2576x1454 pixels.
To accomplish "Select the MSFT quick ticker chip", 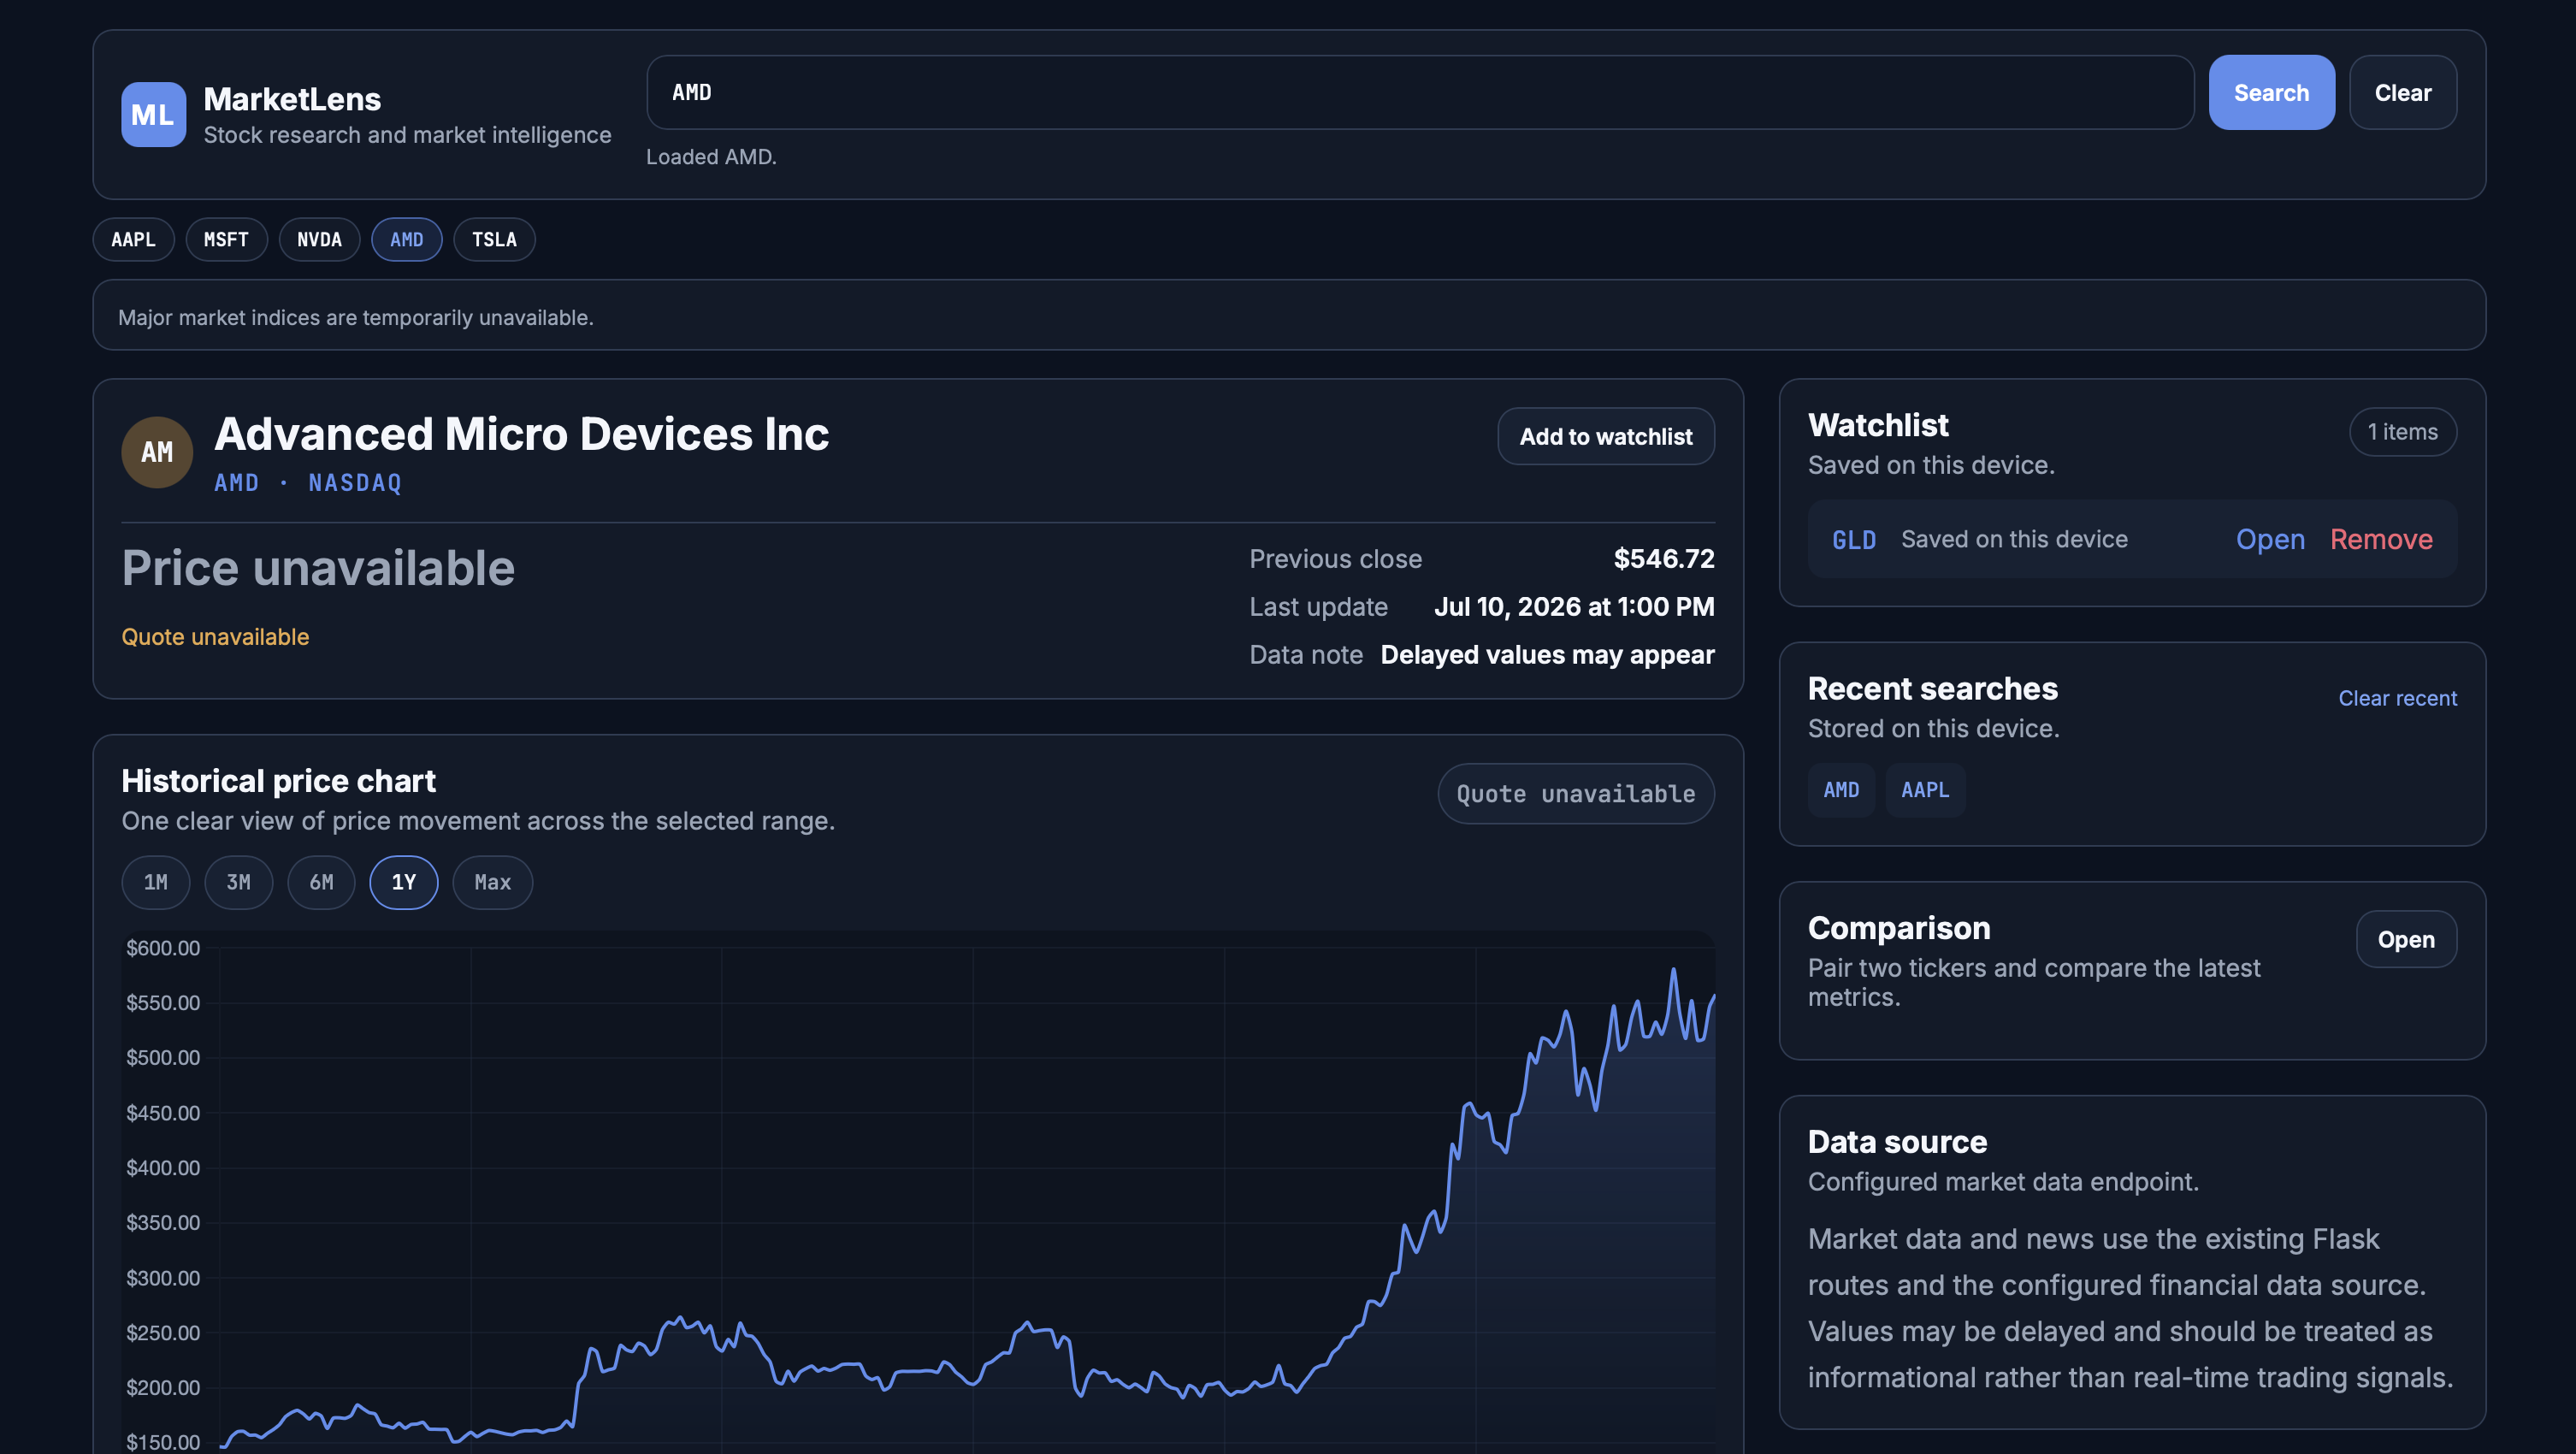I will (226, 239).
